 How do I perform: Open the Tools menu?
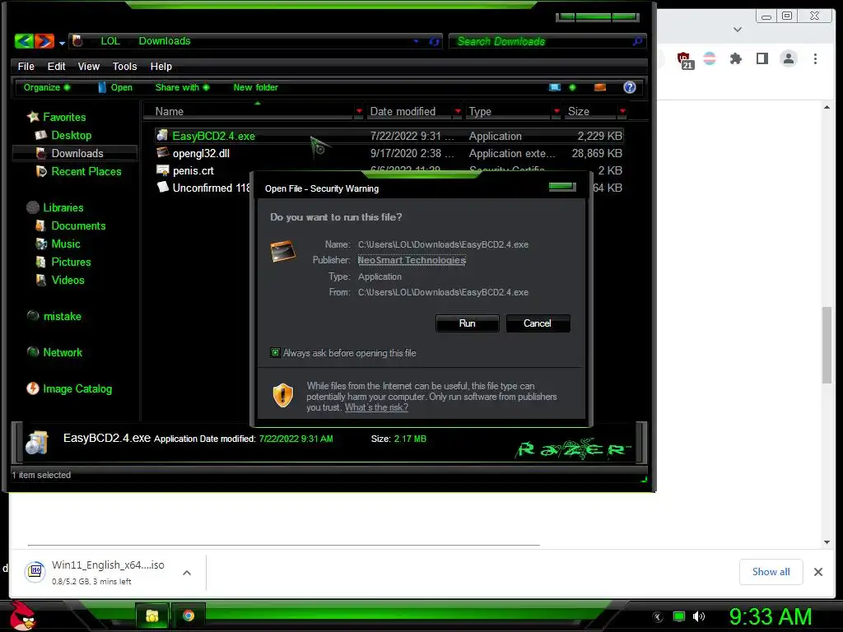pyautogui.click(x=124, y=67)
